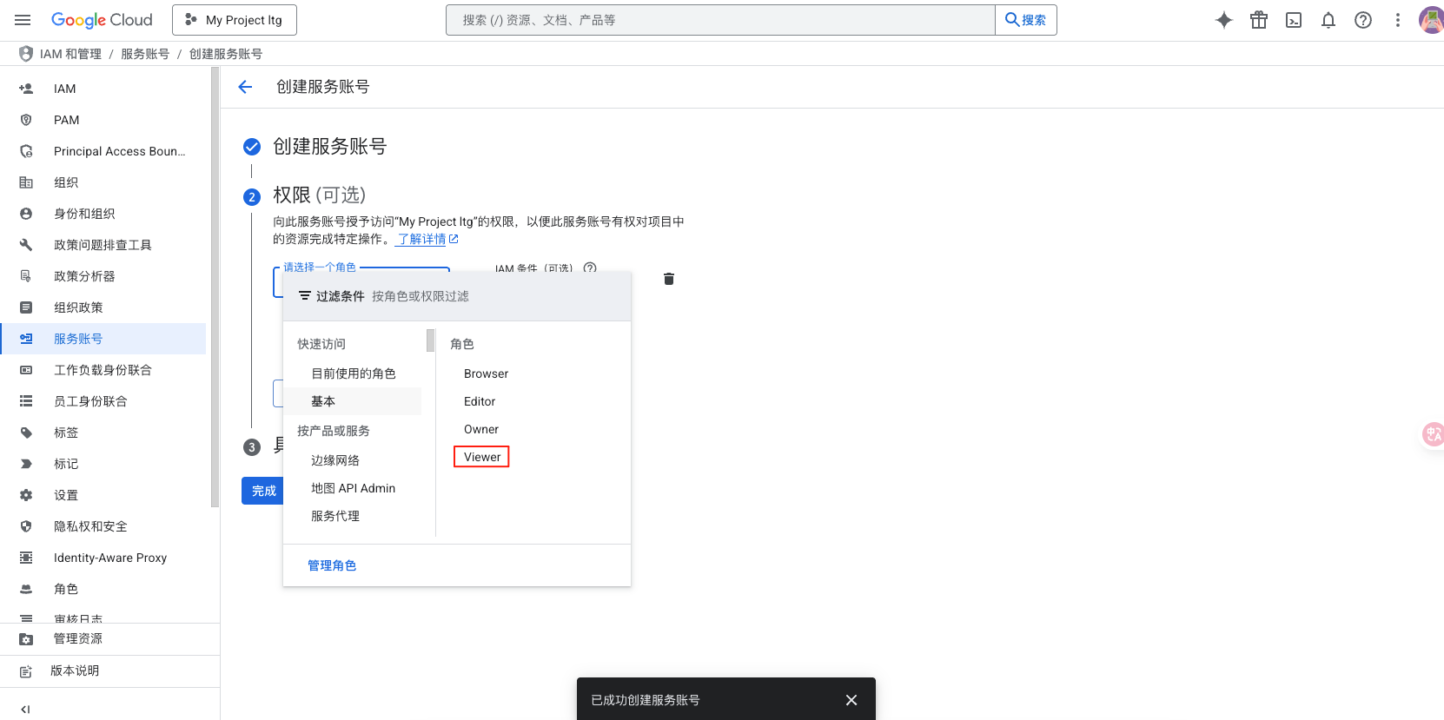Click the 管理角色 manage roles link
The width and height of the screenshot is (1444, 720).
pyautogui.click(x=332, y=565)
